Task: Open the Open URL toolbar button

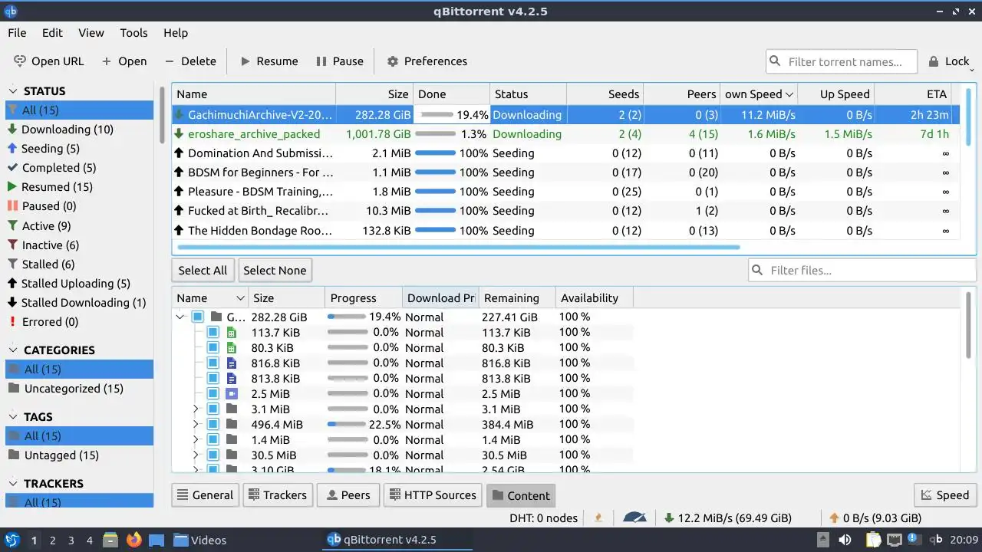Action: pos(48,61)
